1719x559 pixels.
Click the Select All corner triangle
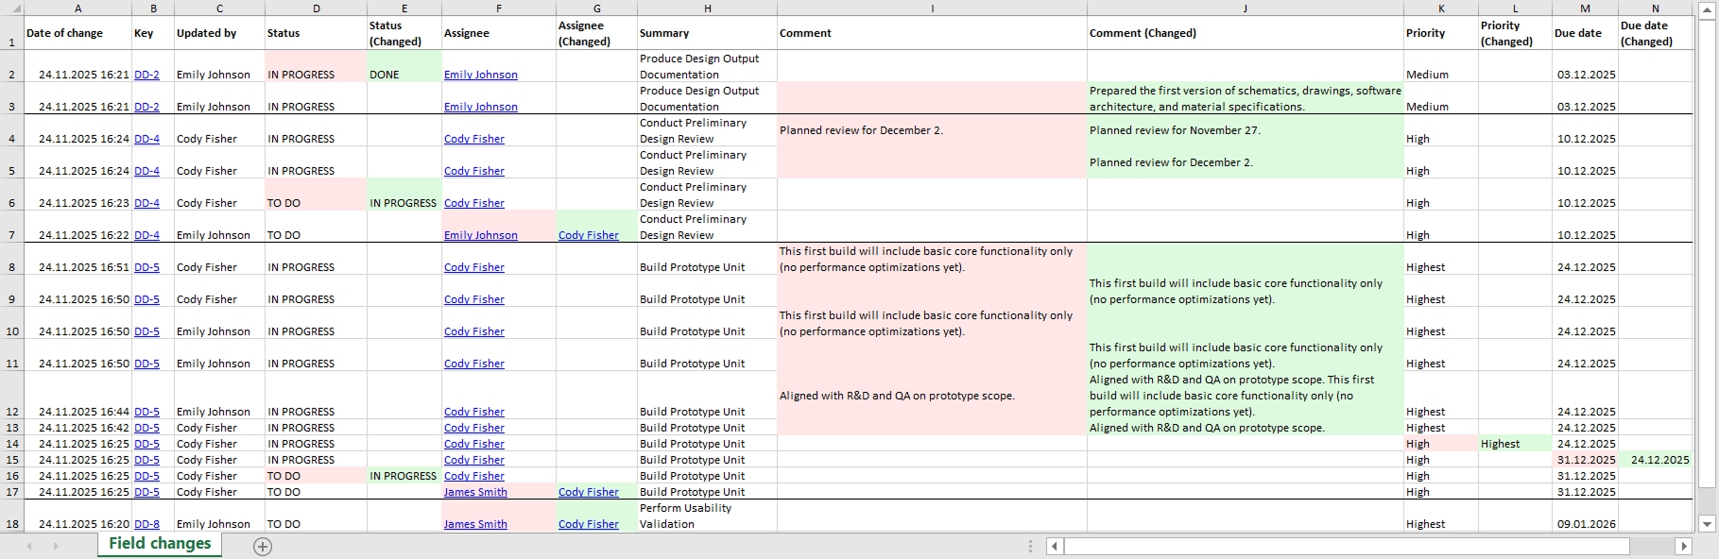click(11, 8)
